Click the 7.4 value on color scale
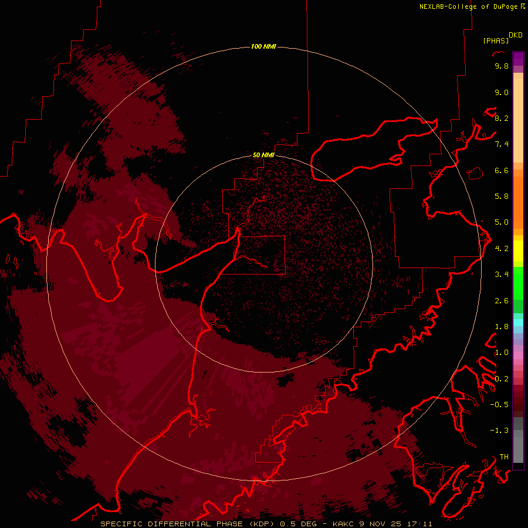The image size is (528, 528). pyautogui.click(x=502, y=144)
